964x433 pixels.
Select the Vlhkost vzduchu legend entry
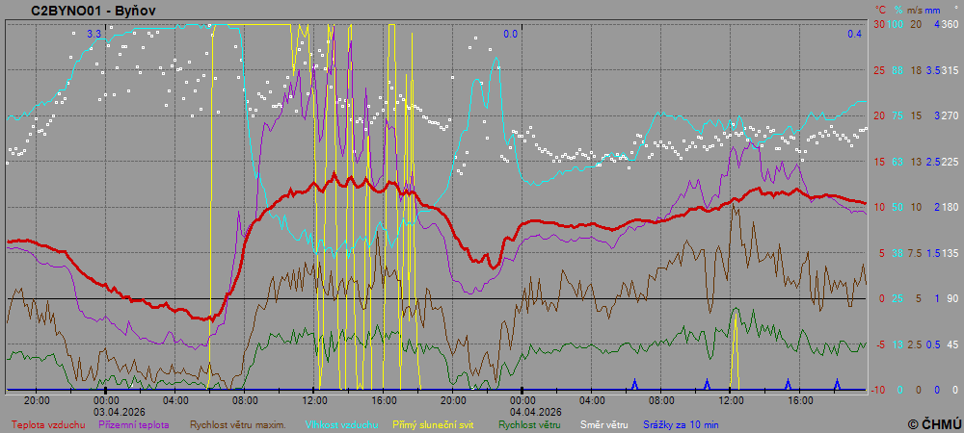point(341,423)
